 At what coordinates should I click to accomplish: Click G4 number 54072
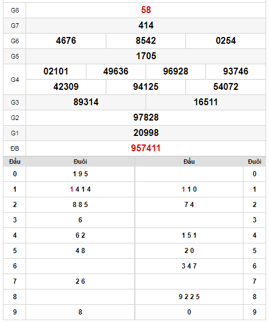(226, 87)
